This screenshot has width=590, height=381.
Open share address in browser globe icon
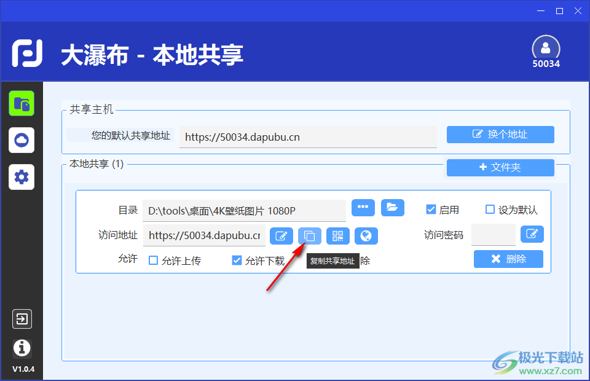(366, 236)
